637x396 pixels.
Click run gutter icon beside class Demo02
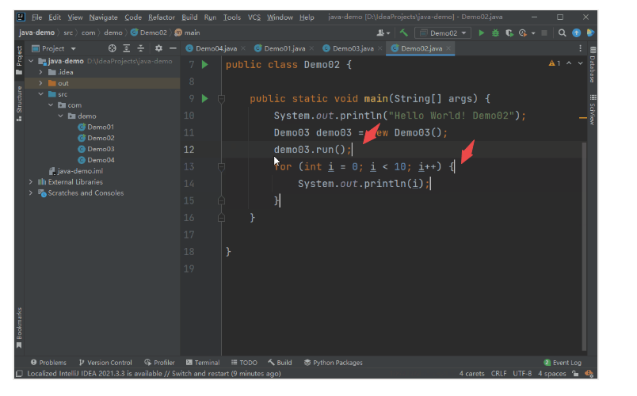[204, 65]
